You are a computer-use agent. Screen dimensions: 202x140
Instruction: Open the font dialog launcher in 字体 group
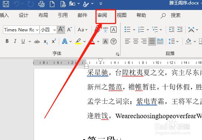tap(118, 54)
